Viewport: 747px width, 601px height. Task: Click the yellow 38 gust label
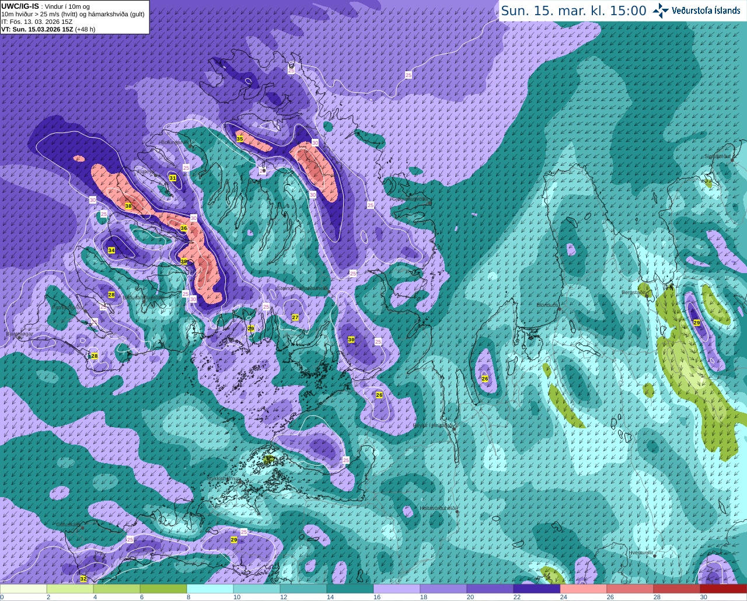click(128, 206)
